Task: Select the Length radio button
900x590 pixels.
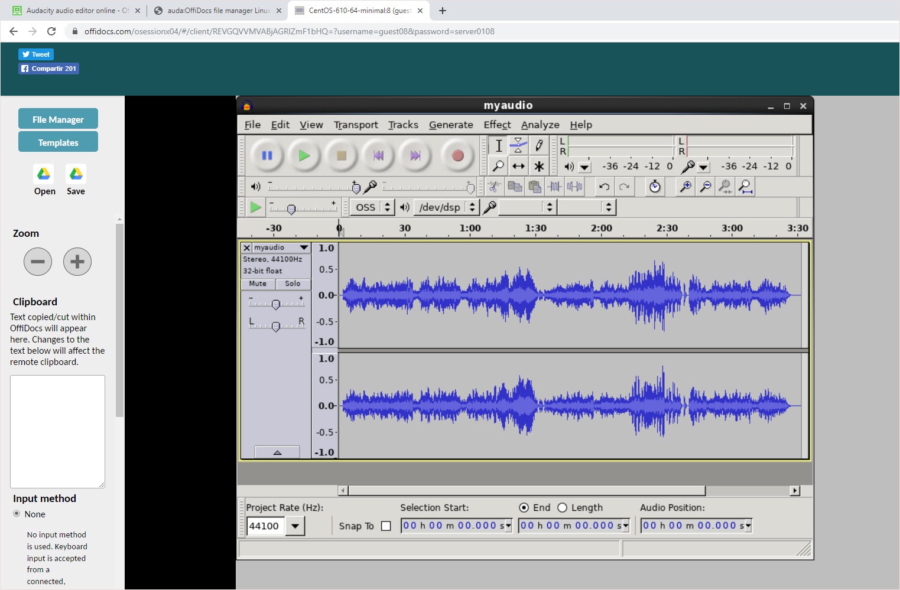Action: coord(562,508)
